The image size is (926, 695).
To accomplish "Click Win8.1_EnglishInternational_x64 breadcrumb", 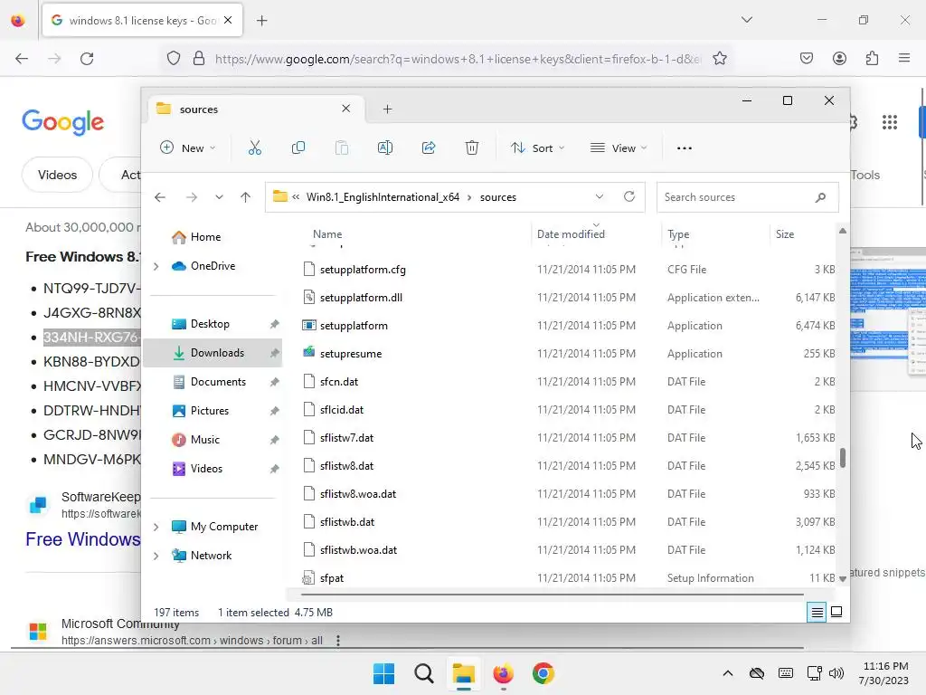I will pyautogui.click(x=383, y=197).
